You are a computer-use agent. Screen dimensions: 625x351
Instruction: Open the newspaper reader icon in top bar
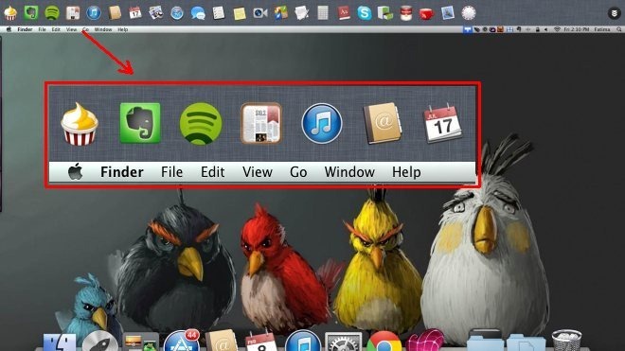pos(73,12)
